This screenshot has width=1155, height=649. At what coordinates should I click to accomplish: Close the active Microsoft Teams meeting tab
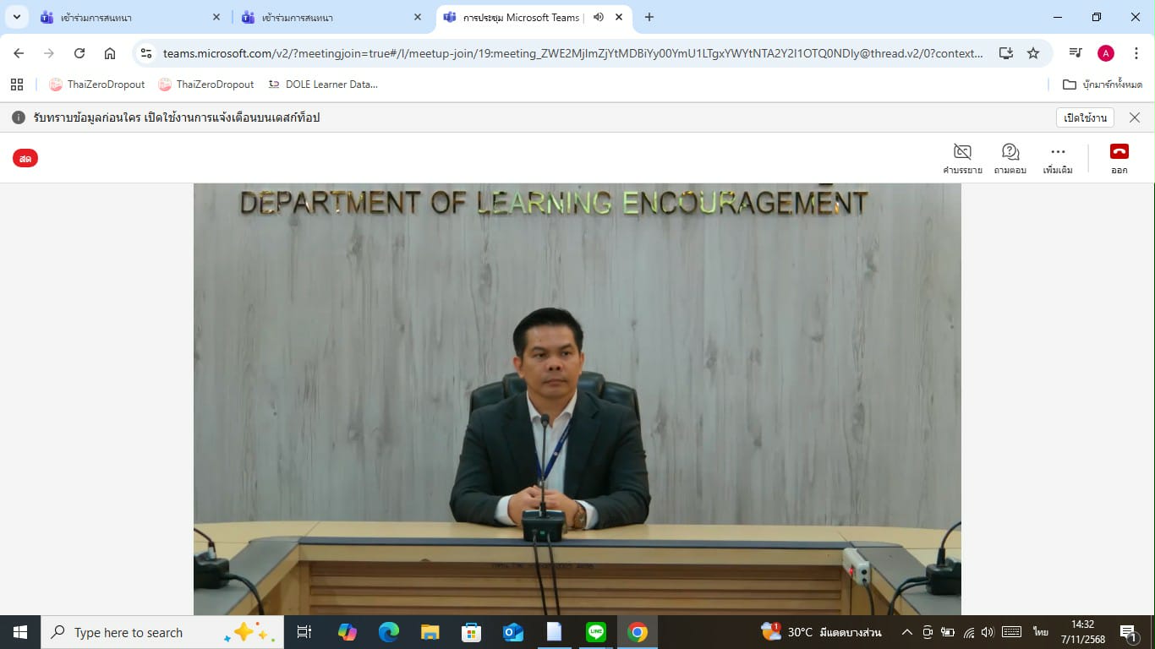pos(619,17)
